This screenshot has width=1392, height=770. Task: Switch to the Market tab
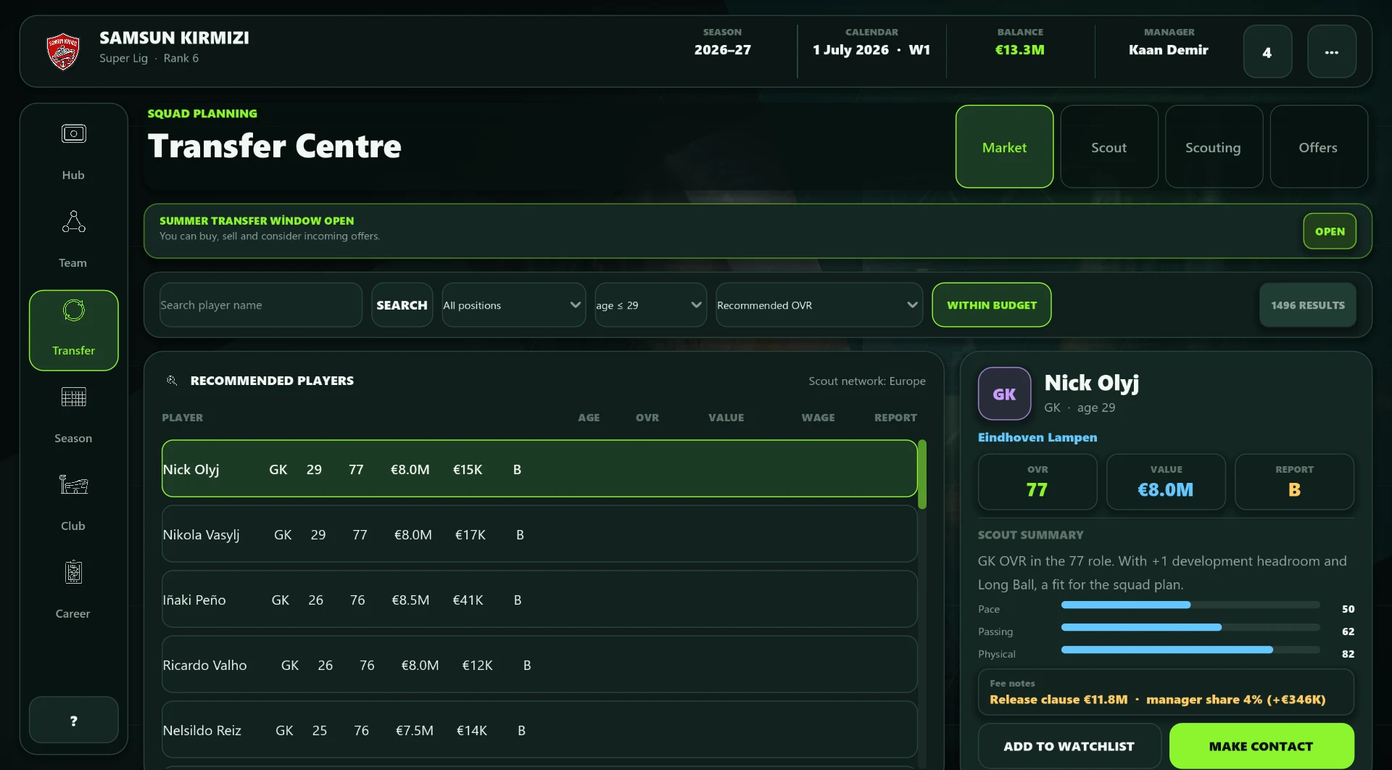click(x=1004, y=147)
